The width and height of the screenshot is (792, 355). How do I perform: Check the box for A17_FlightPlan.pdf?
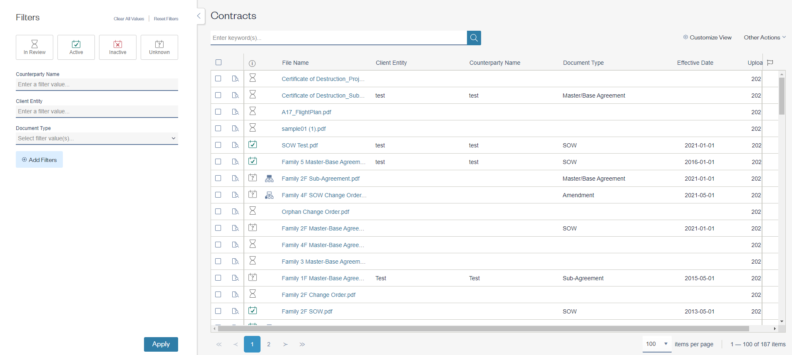pyautogui.click(x=218, y=112)
